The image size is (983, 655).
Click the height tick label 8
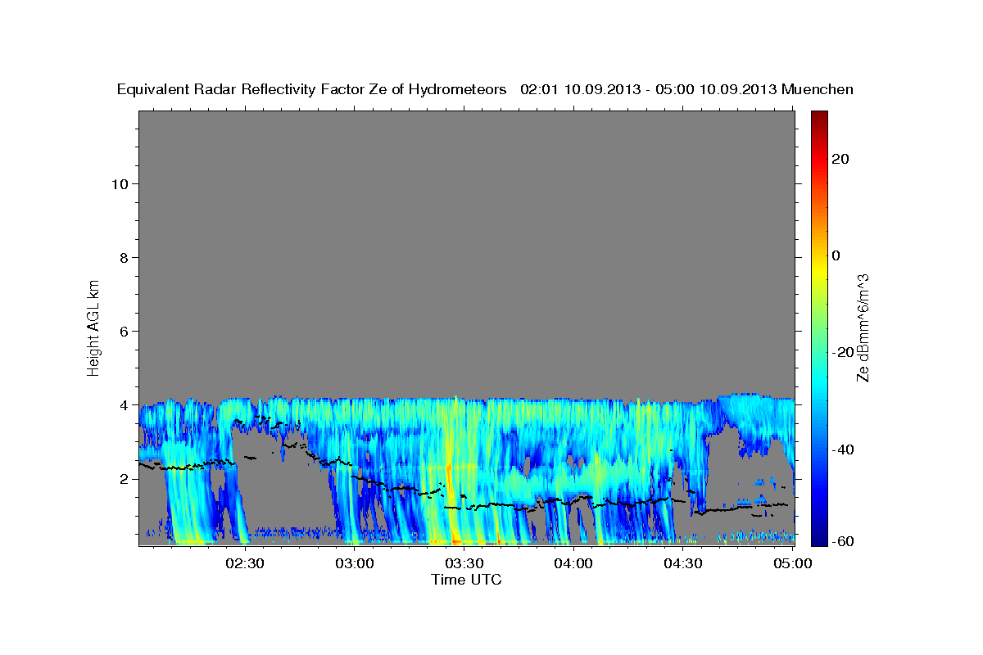click(x=124, y=258)
